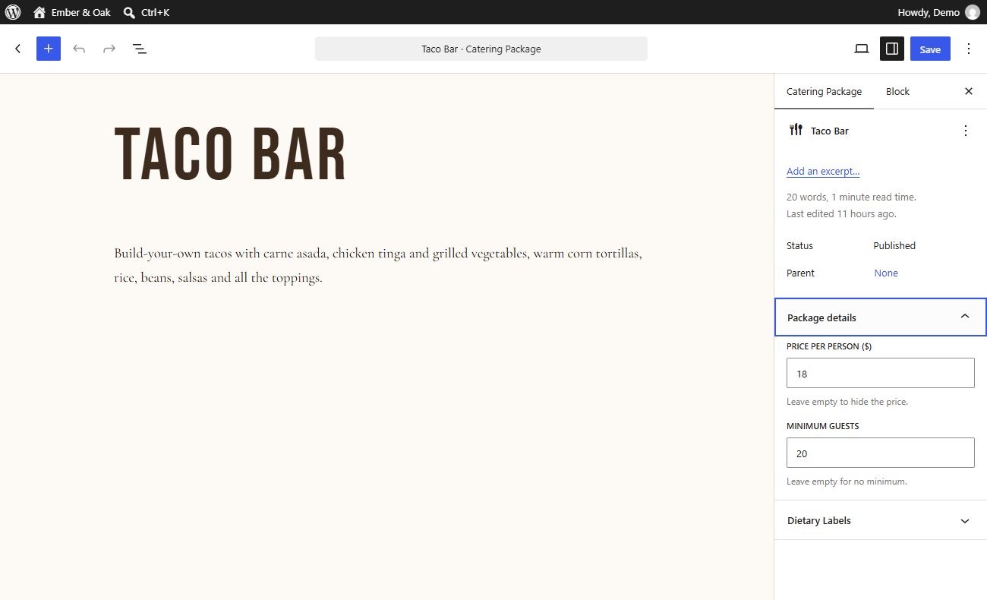Screen dimensions: 987x600
Task: Open the WordPress logo menu
Action: (x=13, y=12)
